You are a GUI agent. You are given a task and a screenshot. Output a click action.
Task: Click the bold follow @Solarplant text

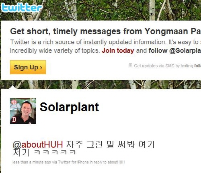pos(175,51)
